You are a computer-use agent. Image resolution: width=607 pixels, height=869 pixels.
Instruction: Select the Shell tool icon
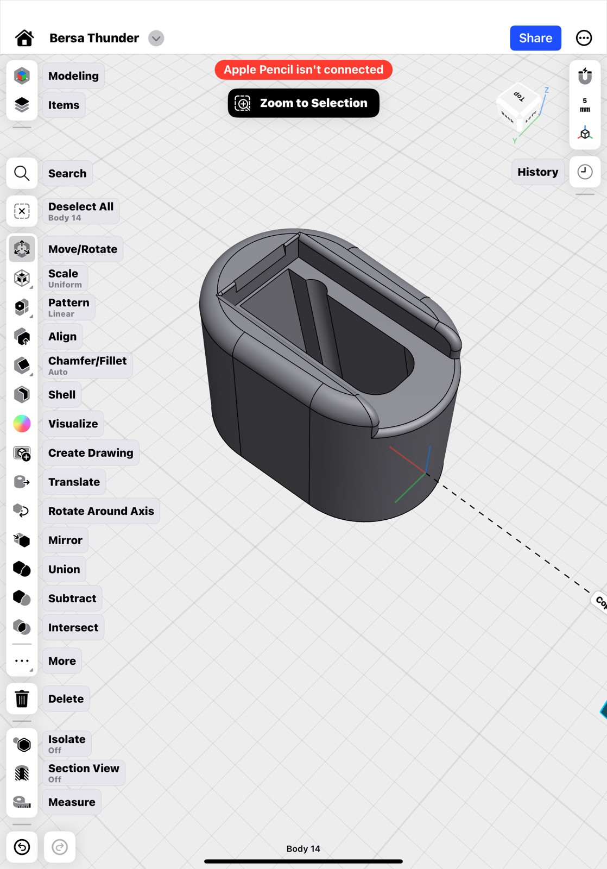click(22, 395)
